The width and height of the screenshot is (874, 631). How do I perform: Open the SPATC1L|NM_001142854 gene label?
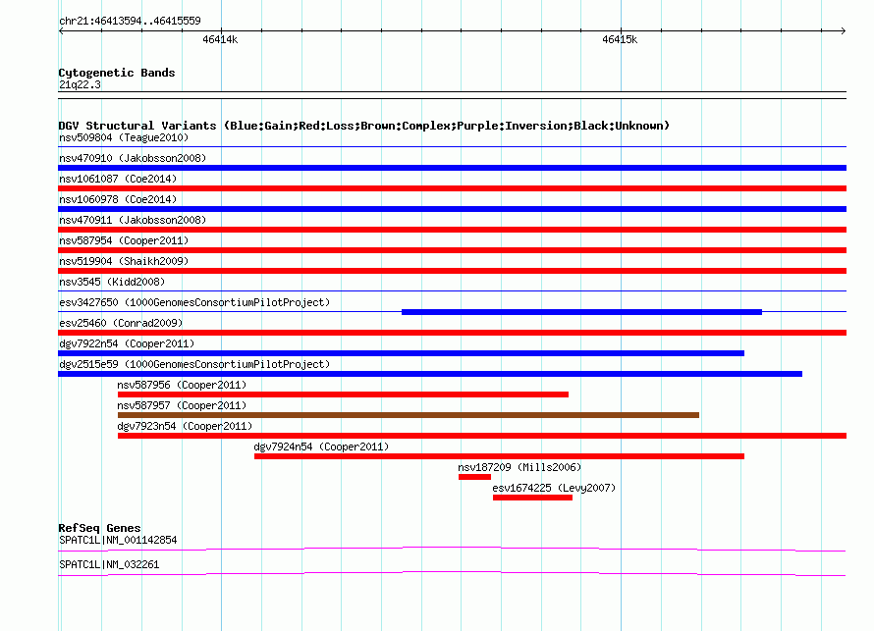[x=118, y=540]
